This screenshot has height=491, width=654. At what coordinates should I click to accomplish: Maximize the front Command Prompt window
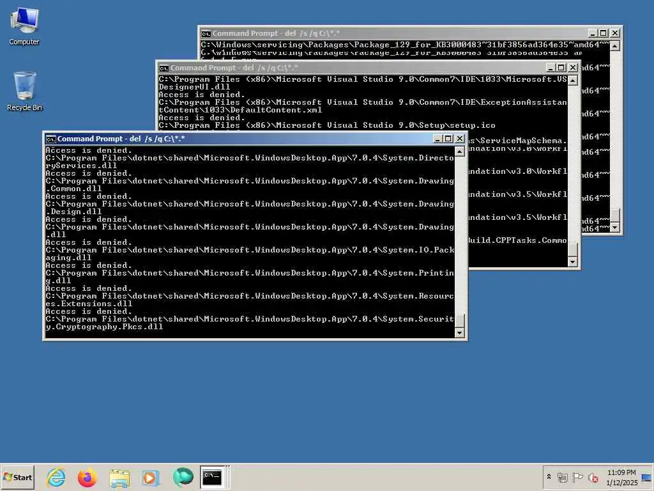tap(448, 139)
